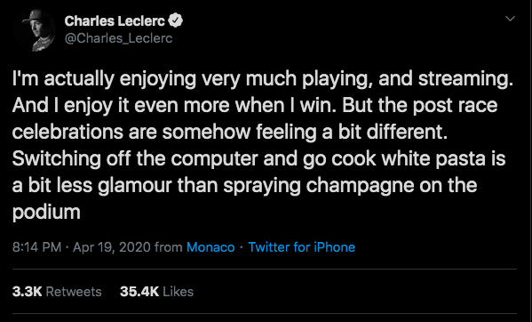Click the @Charles_Leclerc handle

coord(118,38)
